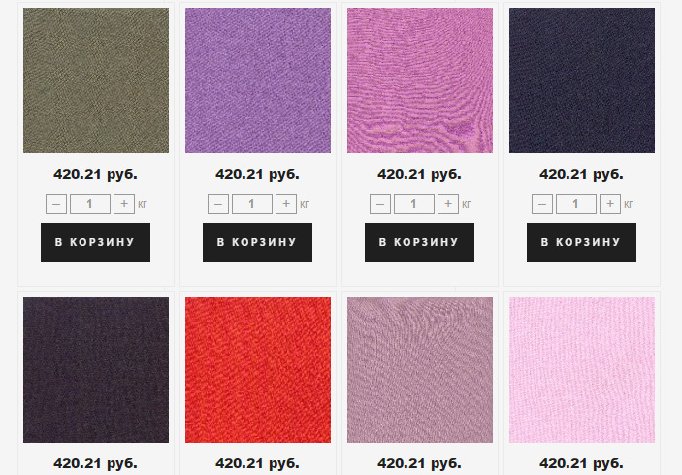Viewport: 682px width, 475px height.
Task: Focus quantity field under olive green fabric
Action: [90, 204]
